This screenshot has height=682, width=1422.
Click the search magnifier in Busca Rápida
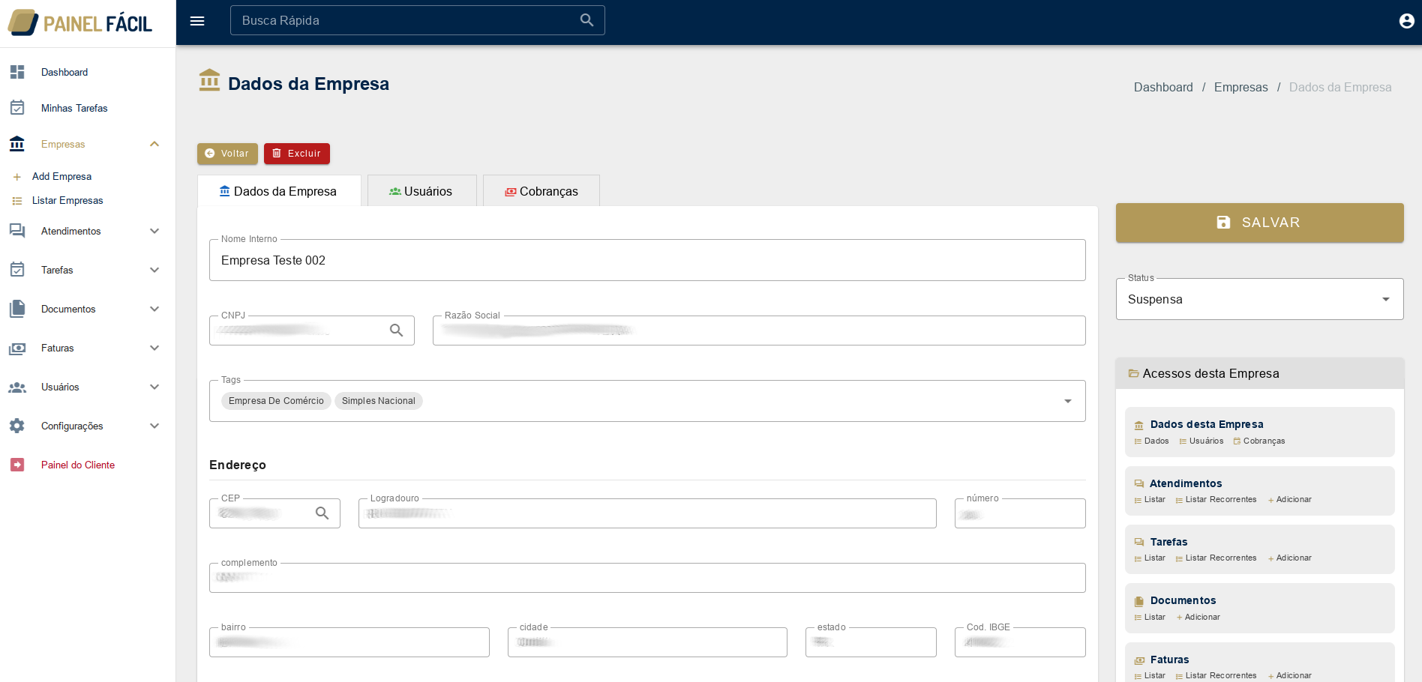pyautogui.click(x=586, y=20)
